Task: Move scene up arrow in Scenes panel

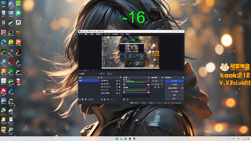Action: (89, 99)
